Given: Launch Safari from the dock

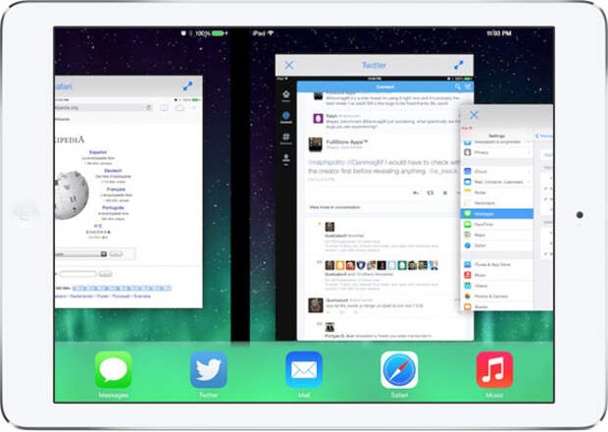Looking at the screenshot, I should [399, 369].
